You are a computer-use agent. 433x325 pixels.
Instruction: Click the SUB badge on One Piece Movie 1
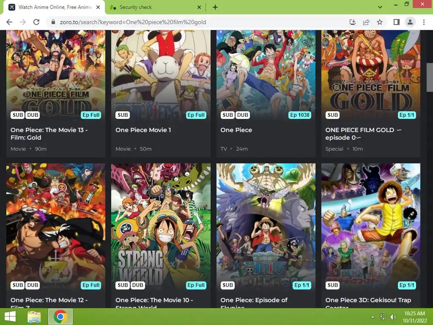123,115
